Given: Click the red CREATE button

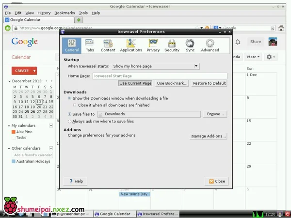Looking at the screenshot, I should (x=22, y=71).
